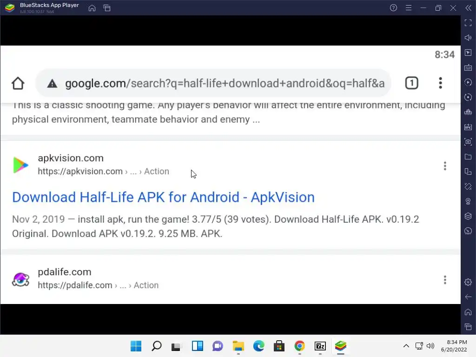Open Task View on taskbar
Image resolution: width=476 pixels, height=357 pixels.
177,346
